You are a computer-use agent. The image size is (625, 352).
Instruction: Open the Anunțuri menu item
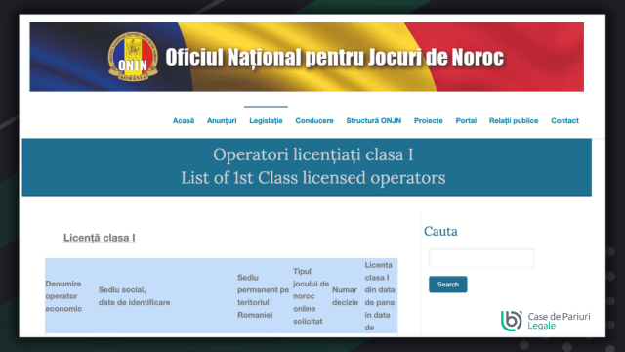tap(222, 120)
